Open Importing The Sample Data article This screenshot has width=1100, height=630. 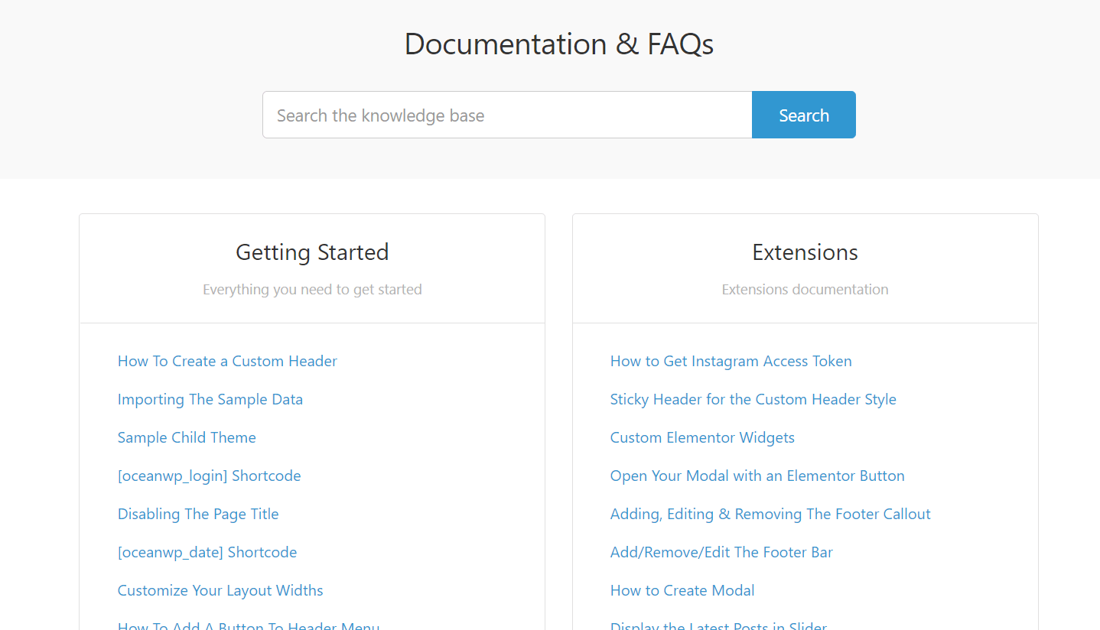click(210, 399)
